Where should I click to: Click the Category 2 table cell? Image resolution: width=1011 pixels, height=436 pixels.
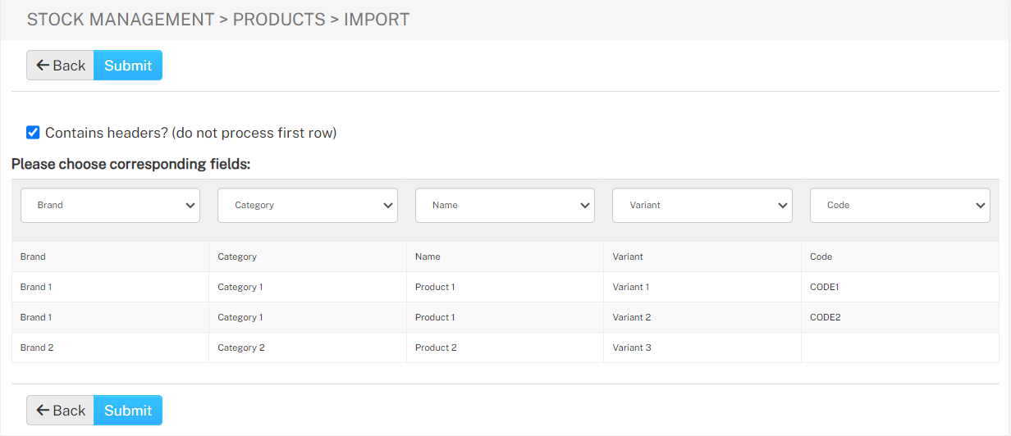(308, 347)
